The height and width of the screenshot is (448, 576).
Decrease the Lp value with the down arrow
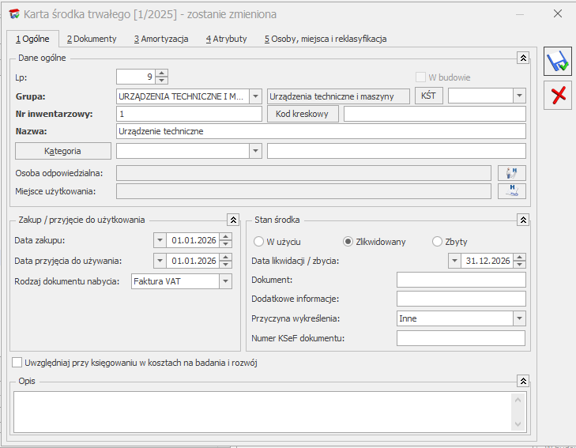point(162,81)
